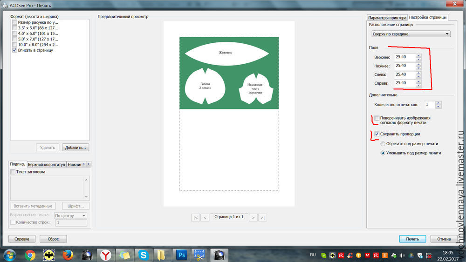This screenshot has width=466, height=262.
Task: Switch to the 'Параметры принтера' tab
Action: point(387,18)
